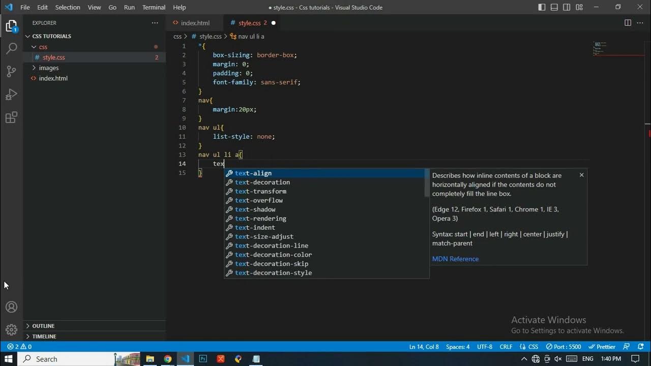651x366 pixels.
Task: Select the style.css editor tab
Action: pyautogui.click(x=253, y=23)
